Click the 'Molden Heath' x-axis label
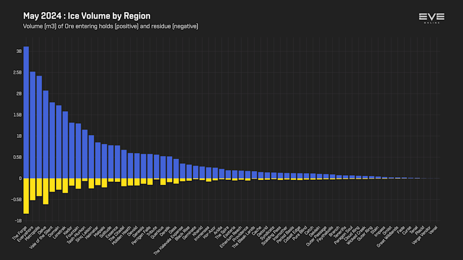 [121, 235]
